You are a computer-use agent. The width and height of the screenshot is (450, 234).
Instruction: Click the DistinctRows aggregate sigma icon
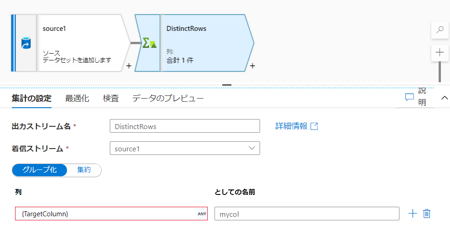[149, 43]
